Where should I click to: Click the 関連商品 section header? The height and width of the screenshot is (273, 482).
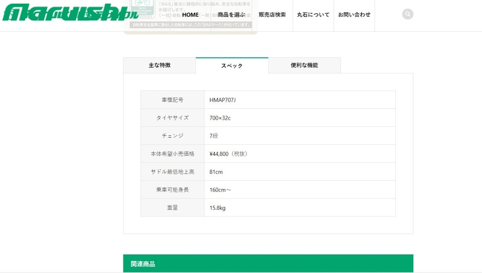(268, 263)
